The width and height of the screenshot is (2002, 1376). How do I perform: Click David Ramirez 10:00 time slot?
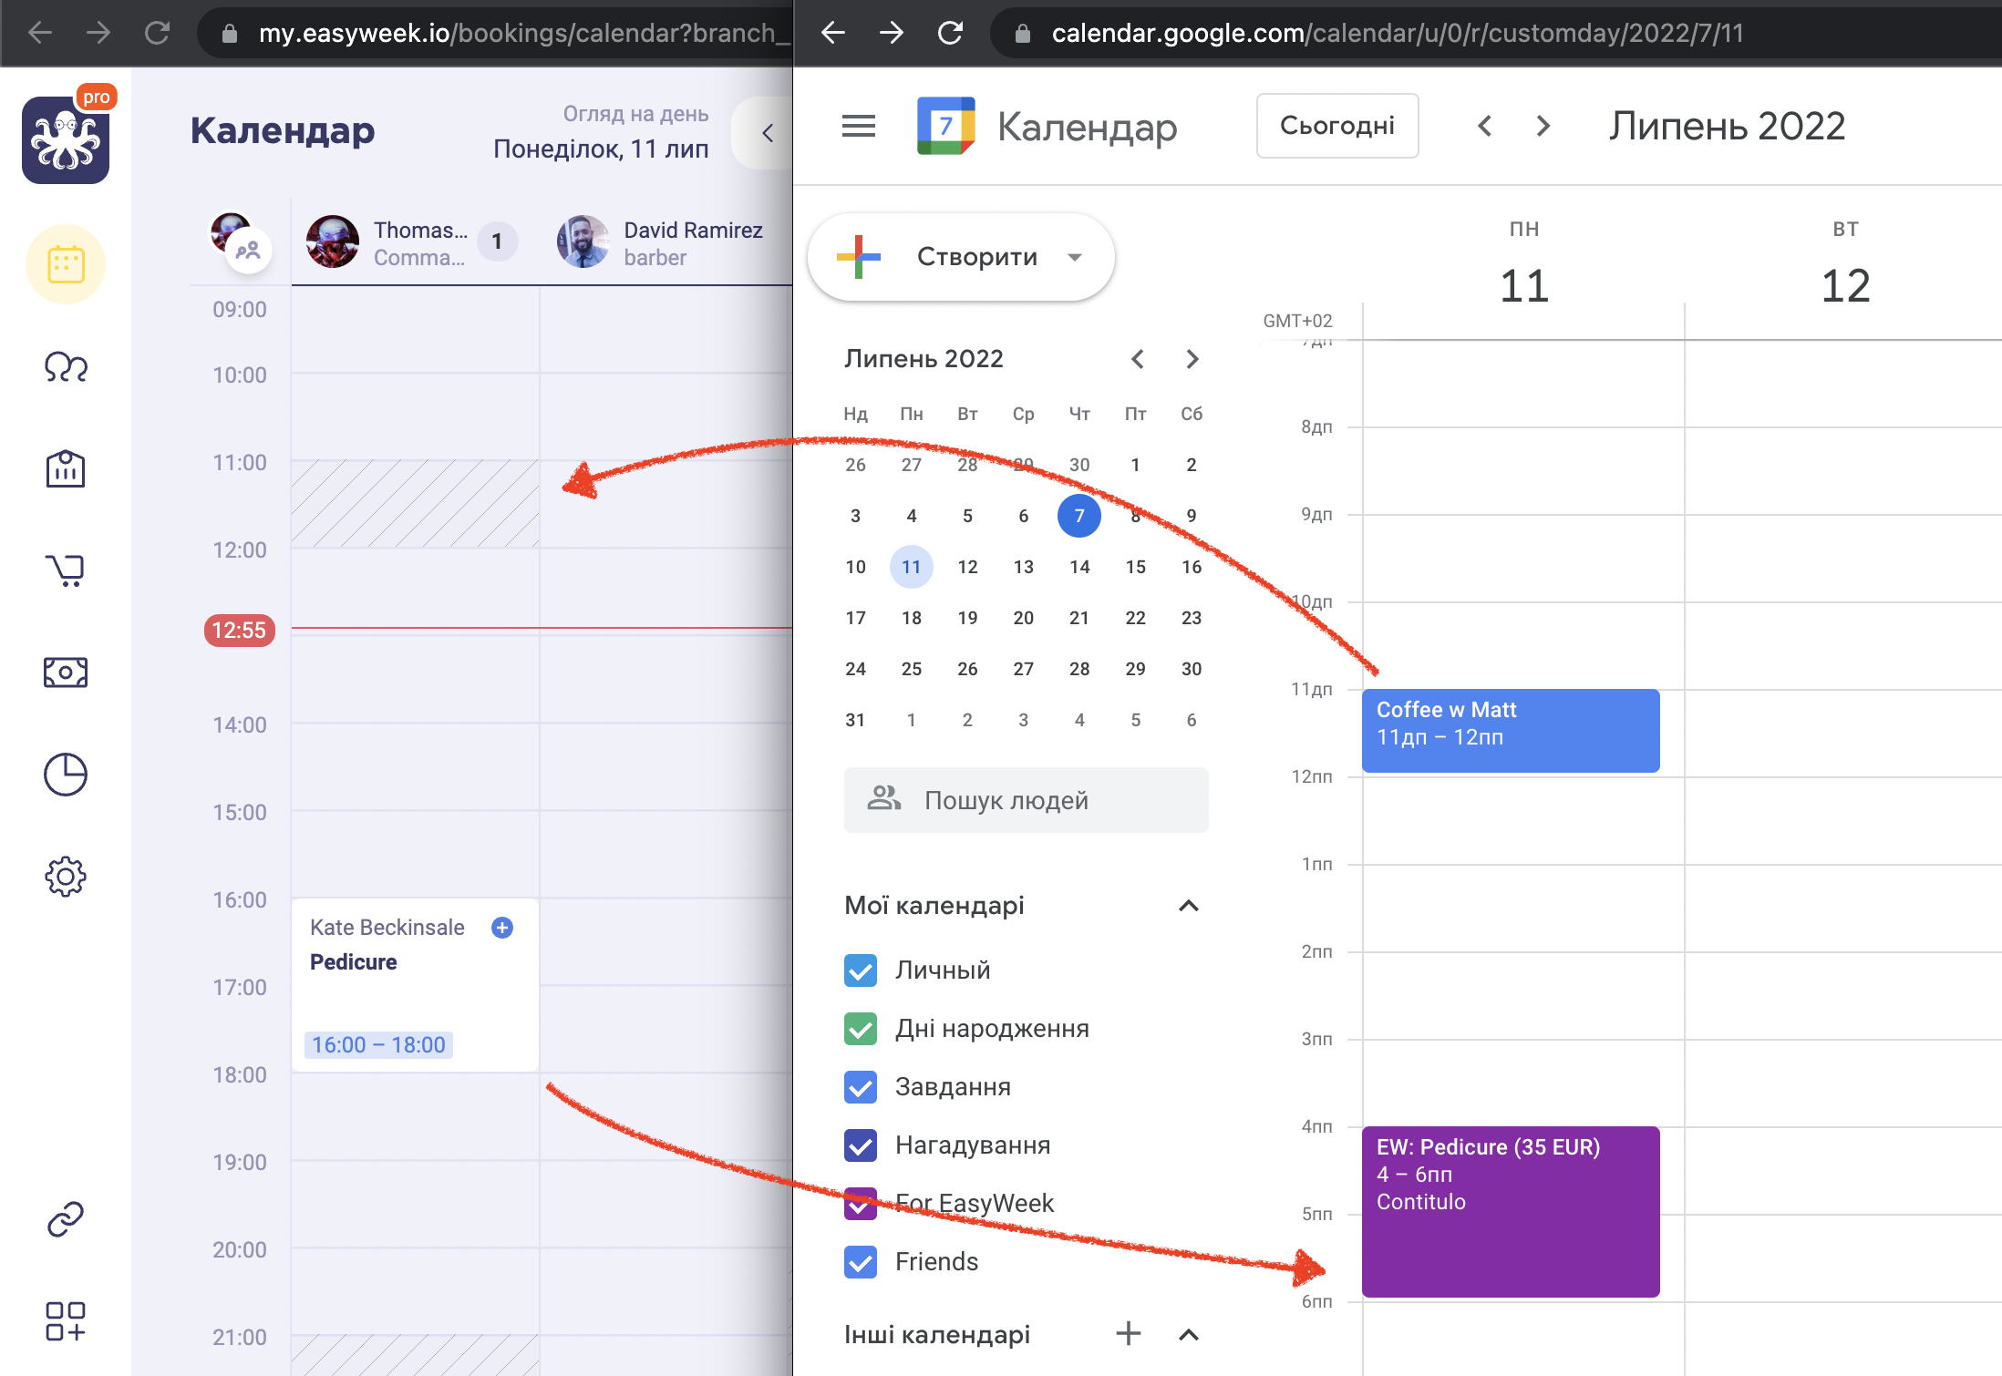pos(666,417)
